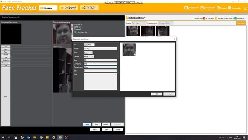Viewport: 248px width, 140px height.
Task: Close the Data registration dialog
Action: click(x=174, y=39)
